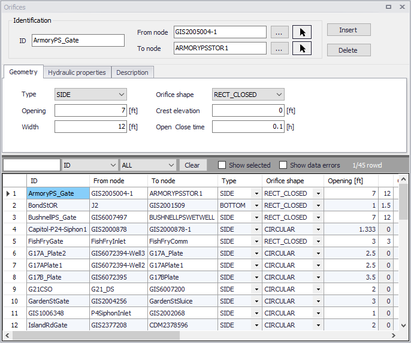Enable the Show selected checkbox
Screen dimensions: 411x343
coord(222,165)
